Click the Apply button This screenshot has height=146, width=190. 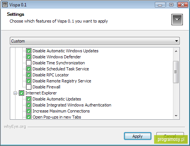click(137, 136)
